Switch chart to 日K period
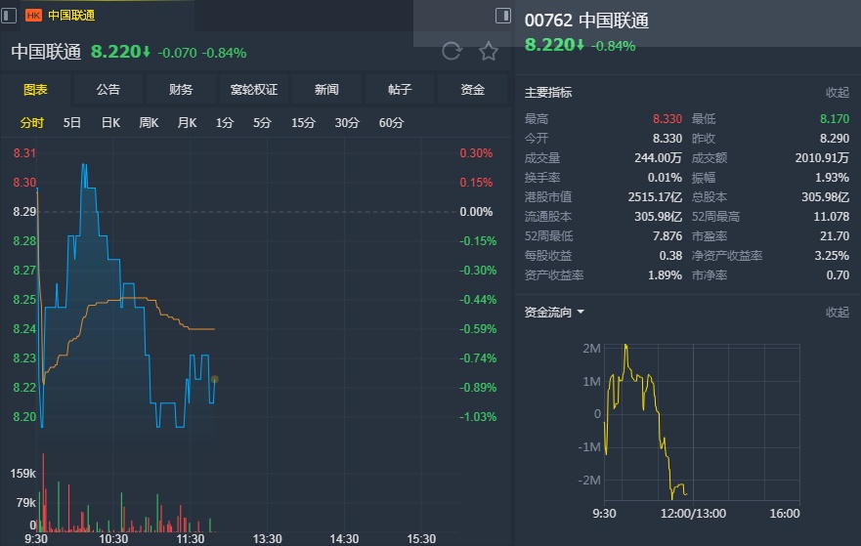This screenshot has height=546, width=861. point(110,123)
